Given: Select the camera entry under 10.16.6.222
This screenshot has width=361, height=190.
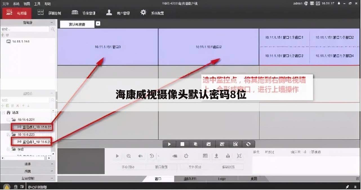Looking at the screenshot, I should pyautogui.click(x=31, y=142).
